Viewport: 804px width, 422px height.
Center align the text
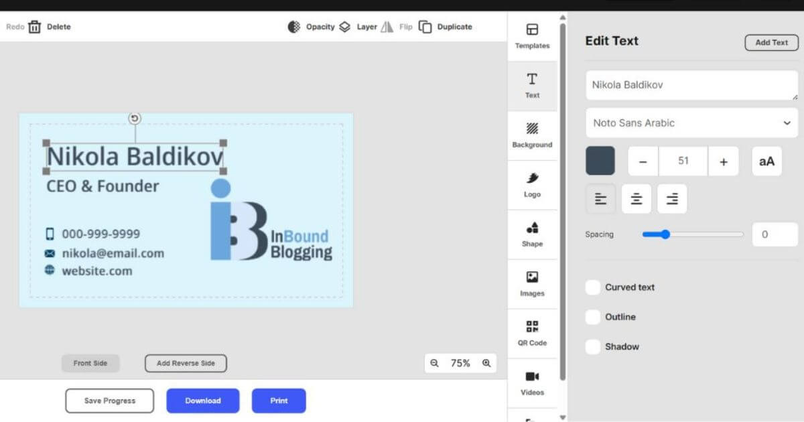point(636,199)
